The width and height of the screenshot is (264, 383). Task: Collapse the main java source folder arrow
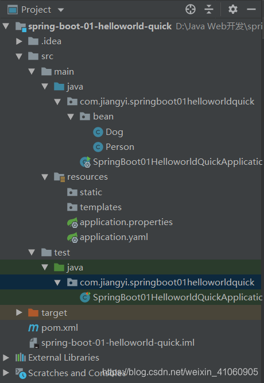[45, 87]
